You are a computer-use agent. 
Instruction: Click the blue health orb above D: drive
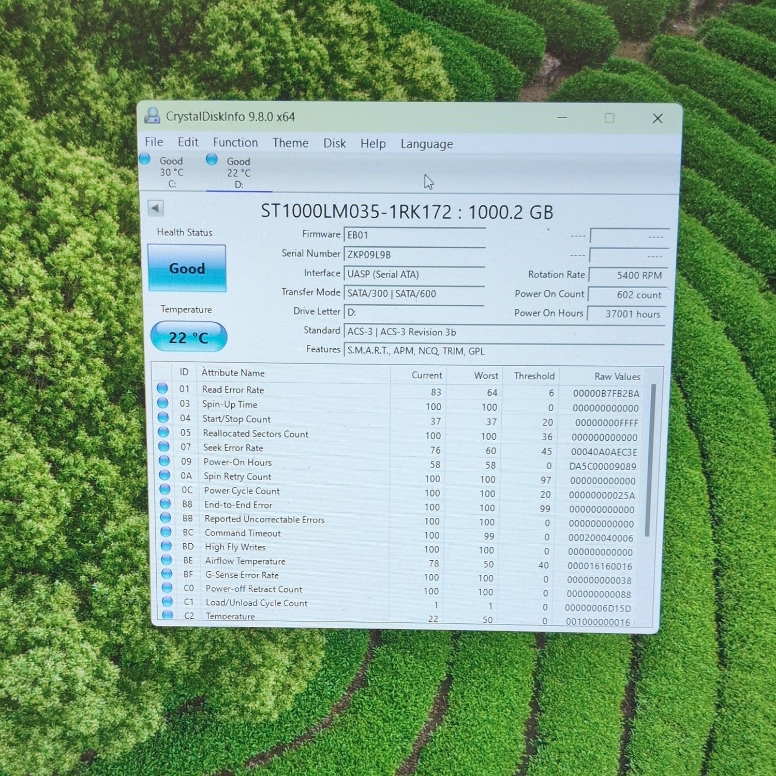[212, 159]
